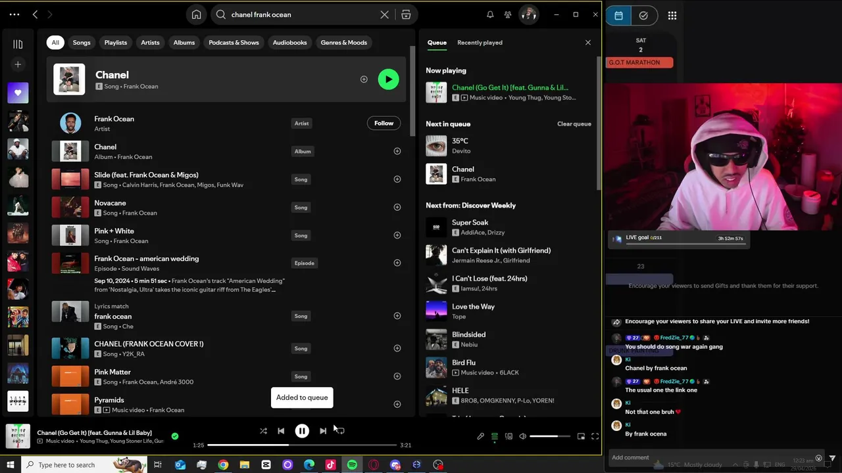Adjust the volume slider
This screenshot has width=842, height=473.
click(550, 436)
